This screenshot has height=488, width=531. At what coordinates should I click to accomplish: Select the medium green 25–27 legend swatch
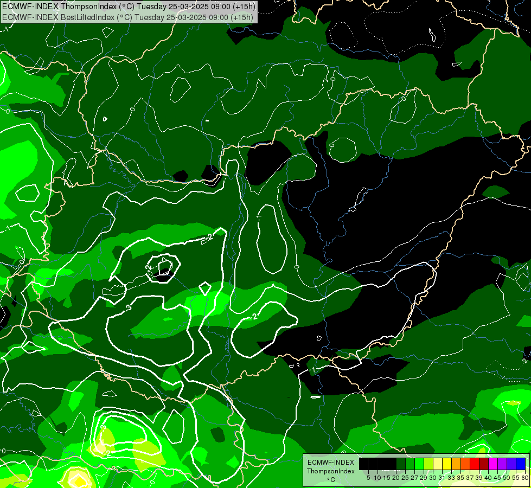coord(410,464)
